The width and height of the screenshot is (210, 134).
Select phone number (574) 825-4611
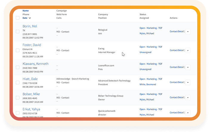point(30,53)
